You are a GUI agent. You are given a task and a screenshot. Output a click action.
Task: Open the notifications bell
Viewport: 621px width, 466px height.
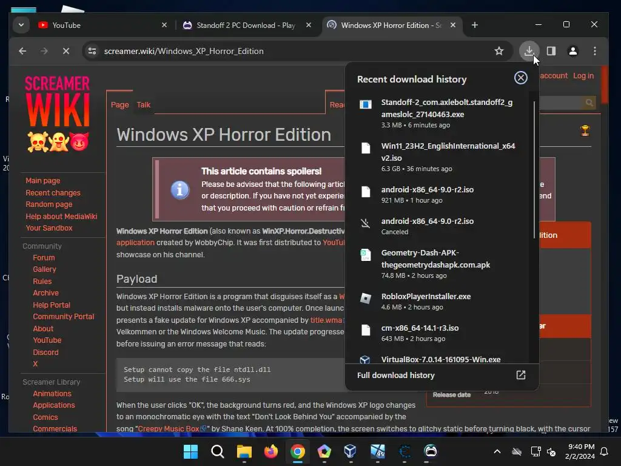[x=604, y=451]
